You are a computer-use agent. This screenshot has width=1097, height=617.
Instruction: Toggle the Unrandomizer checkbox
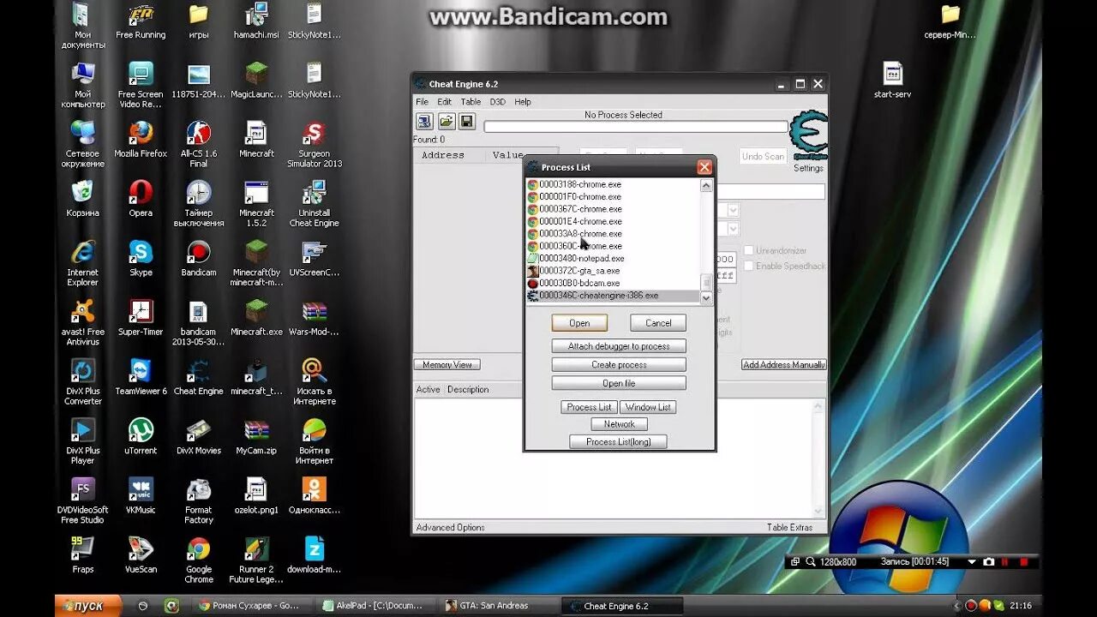coord(748,251)
